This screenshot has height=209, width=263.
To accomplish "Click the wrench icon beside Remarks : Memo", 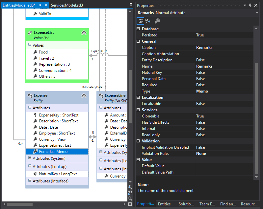I will click(35, 151).
